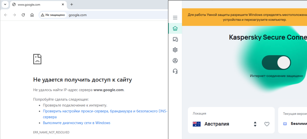The height and width of the screenshot is (139, 307).
Task: Open the tab search chevron dropdown
Action: (5, 4)
